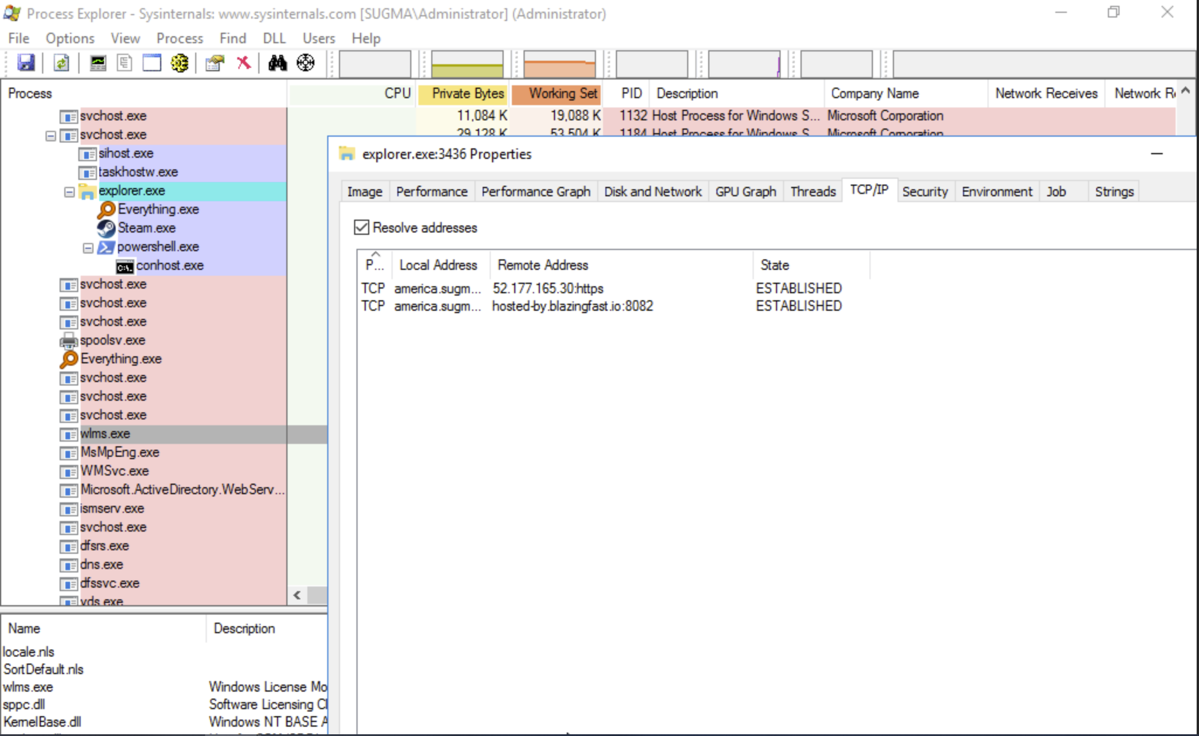Toggle Resolve addresses checkbox
The image size is (1199, 736).
coord(362,227)
